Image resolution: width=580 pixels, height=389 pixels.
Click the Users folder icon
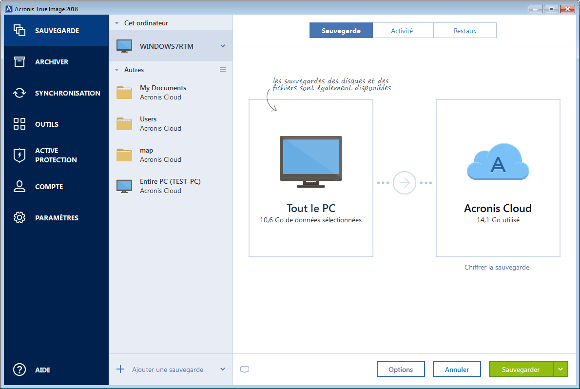(124, 124)
